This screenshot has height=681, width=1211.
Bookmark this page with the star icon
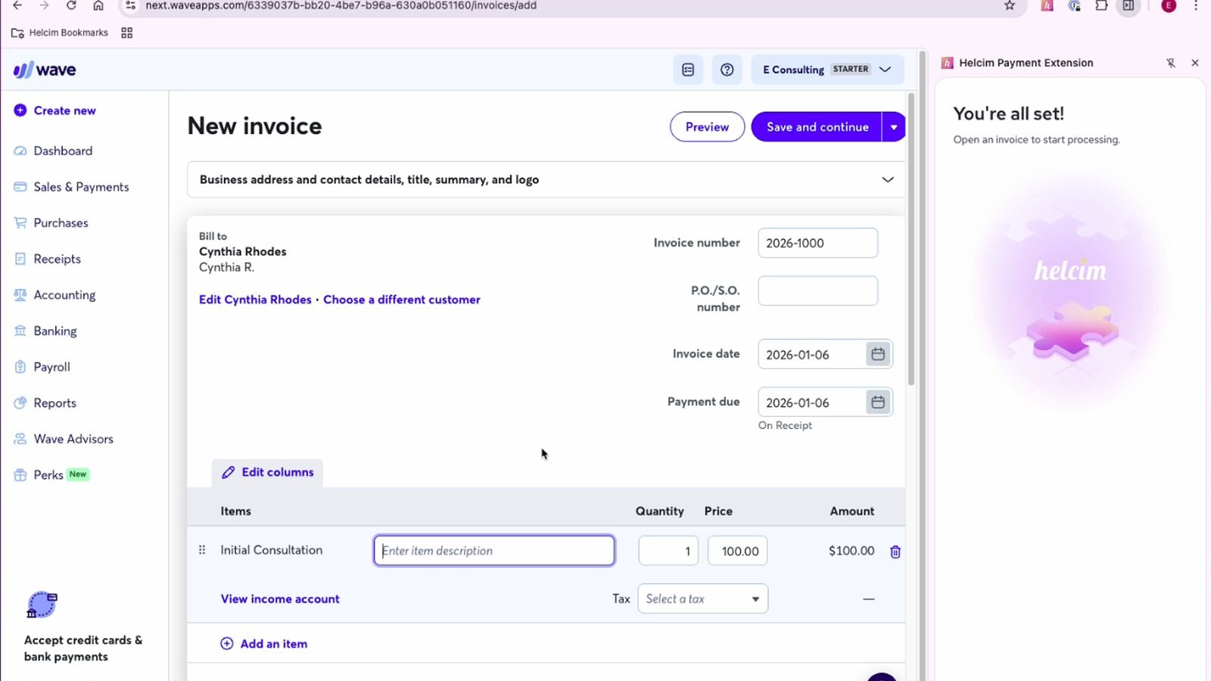[1009, 6]
